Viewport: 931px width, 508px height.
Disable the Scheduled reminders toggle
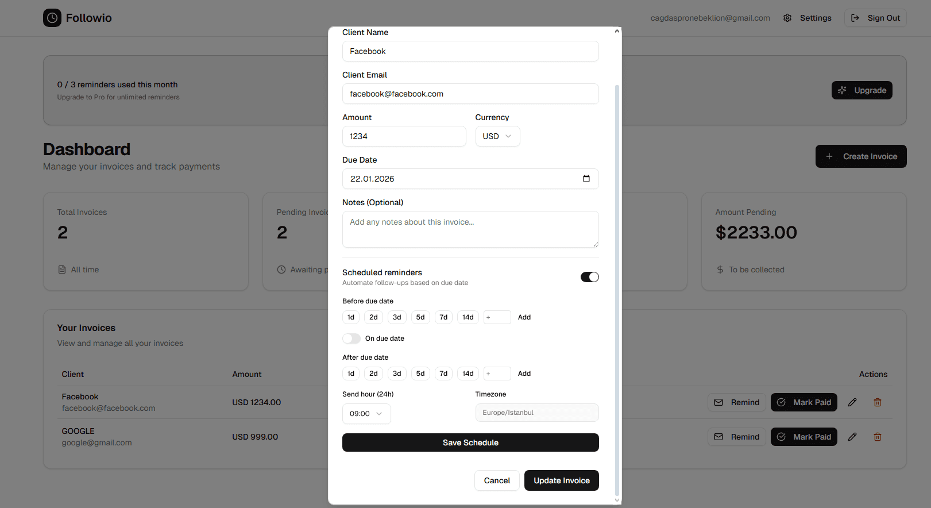point(590,277)
